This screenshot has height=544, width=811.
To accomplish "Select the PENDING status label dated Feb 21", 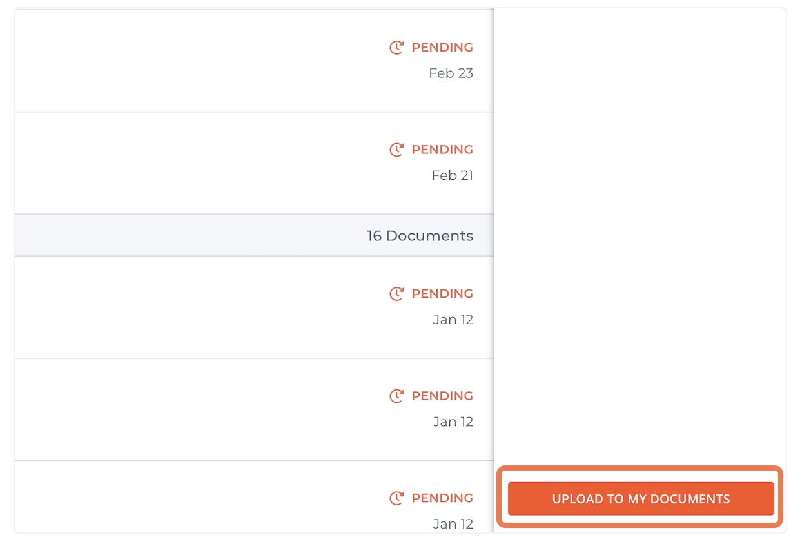I will (442, 150).
